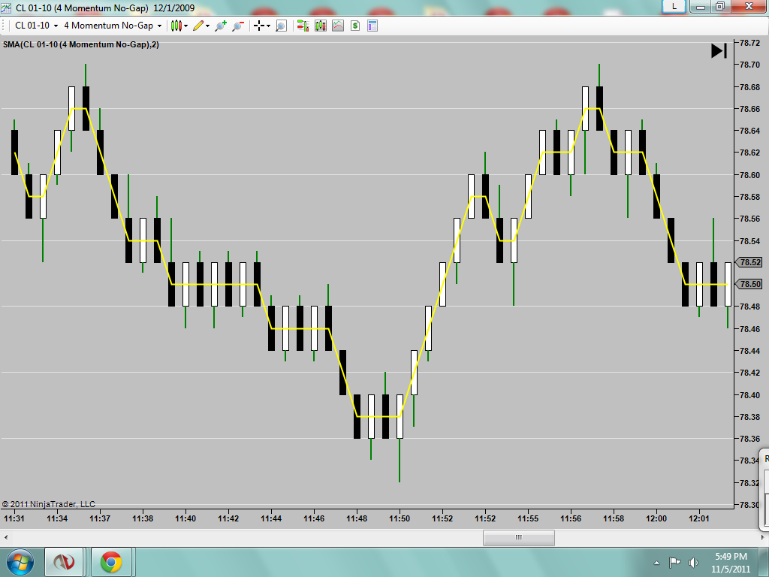Click the 78.36 price axis label
Screen dimensions: 769x577
pyautogui.click(x=749, y=439)
